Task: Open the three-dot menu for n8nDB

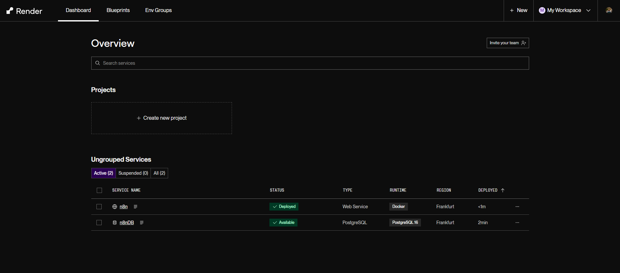Action: (517, 223)
